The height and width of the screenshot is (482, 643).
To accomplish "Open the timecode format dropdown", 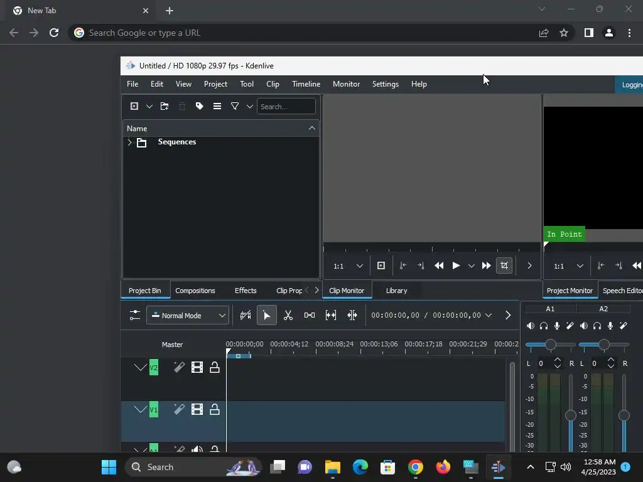I will (488, 315).
